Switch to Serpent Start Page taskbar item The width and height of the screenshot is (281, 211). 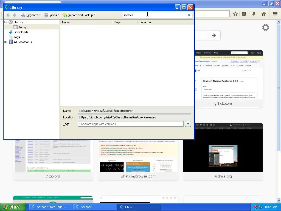click(x=51, y=207)
